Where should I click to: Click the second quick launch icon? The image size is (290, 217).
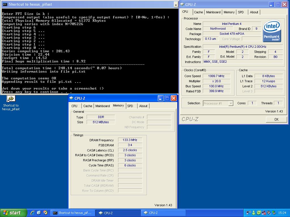[39, 213]
